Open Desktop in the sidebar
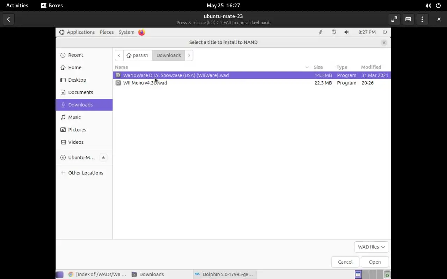The image size is (447, 279). coord(84,80)
